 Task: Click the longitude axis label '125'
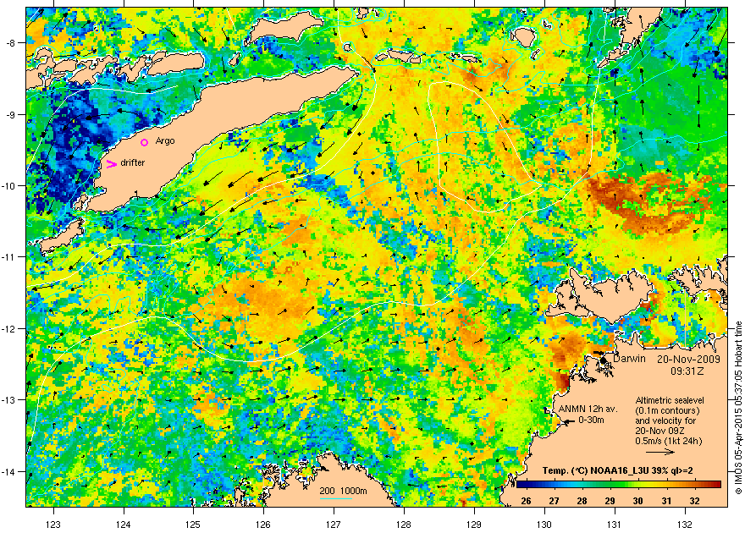(x=193, y=525)
